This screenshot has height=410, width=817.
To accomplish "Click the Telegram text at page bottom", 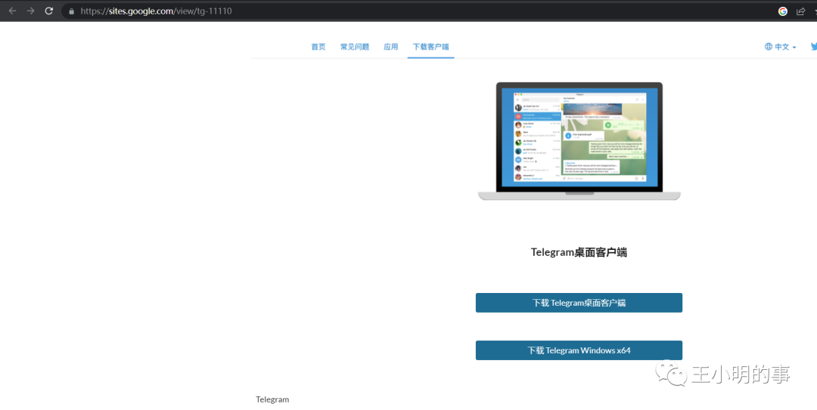I will click(272, 399).
